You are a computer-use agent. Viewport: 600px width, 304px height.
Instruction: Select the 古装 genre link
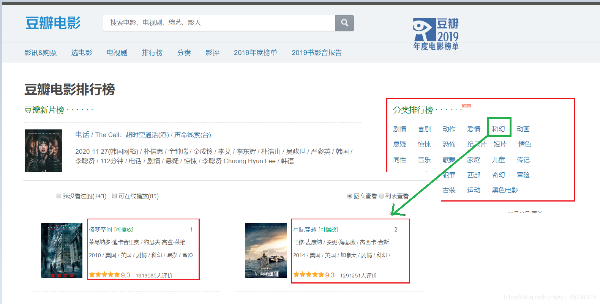(x=449, y=190)
